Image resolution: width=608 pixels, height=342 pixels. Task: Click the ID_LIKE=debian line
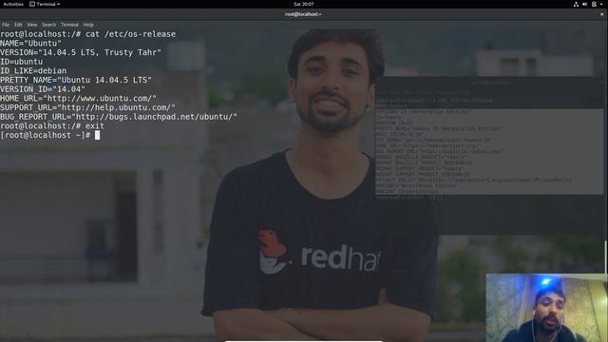click(x=33, y=71)
